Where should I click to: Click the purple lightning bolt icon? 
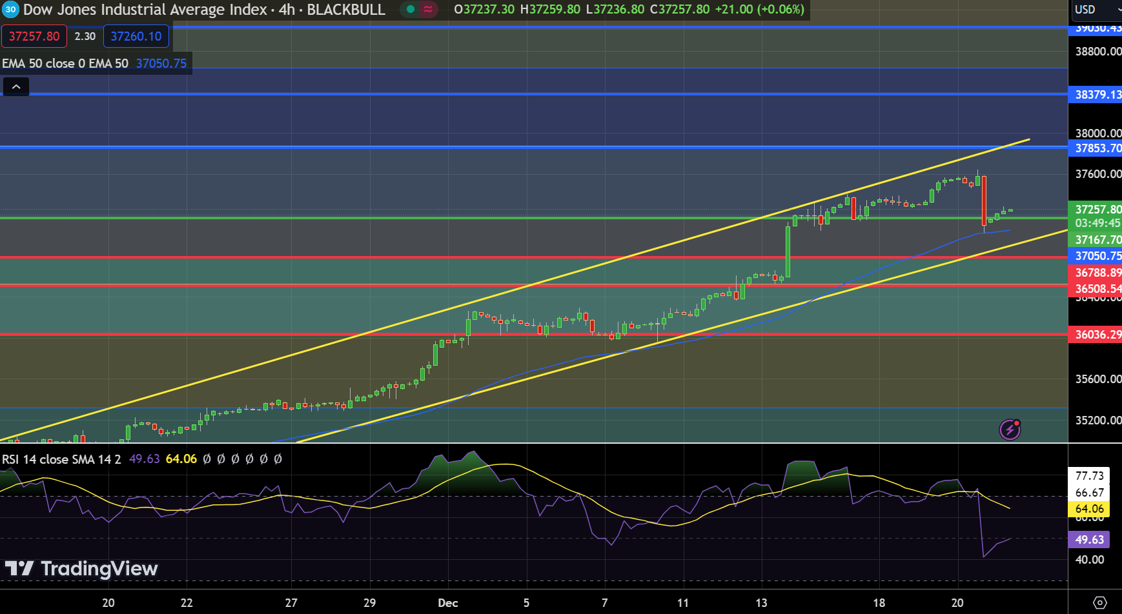click(x=1010, y=430)
